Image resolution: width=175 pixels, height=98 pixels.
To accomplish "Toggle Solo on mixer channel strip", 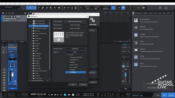I will 14,64.
